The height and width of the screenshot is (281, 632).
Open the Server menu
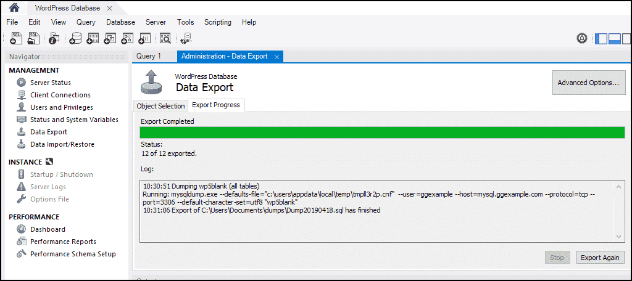click(x=156, y=22)
